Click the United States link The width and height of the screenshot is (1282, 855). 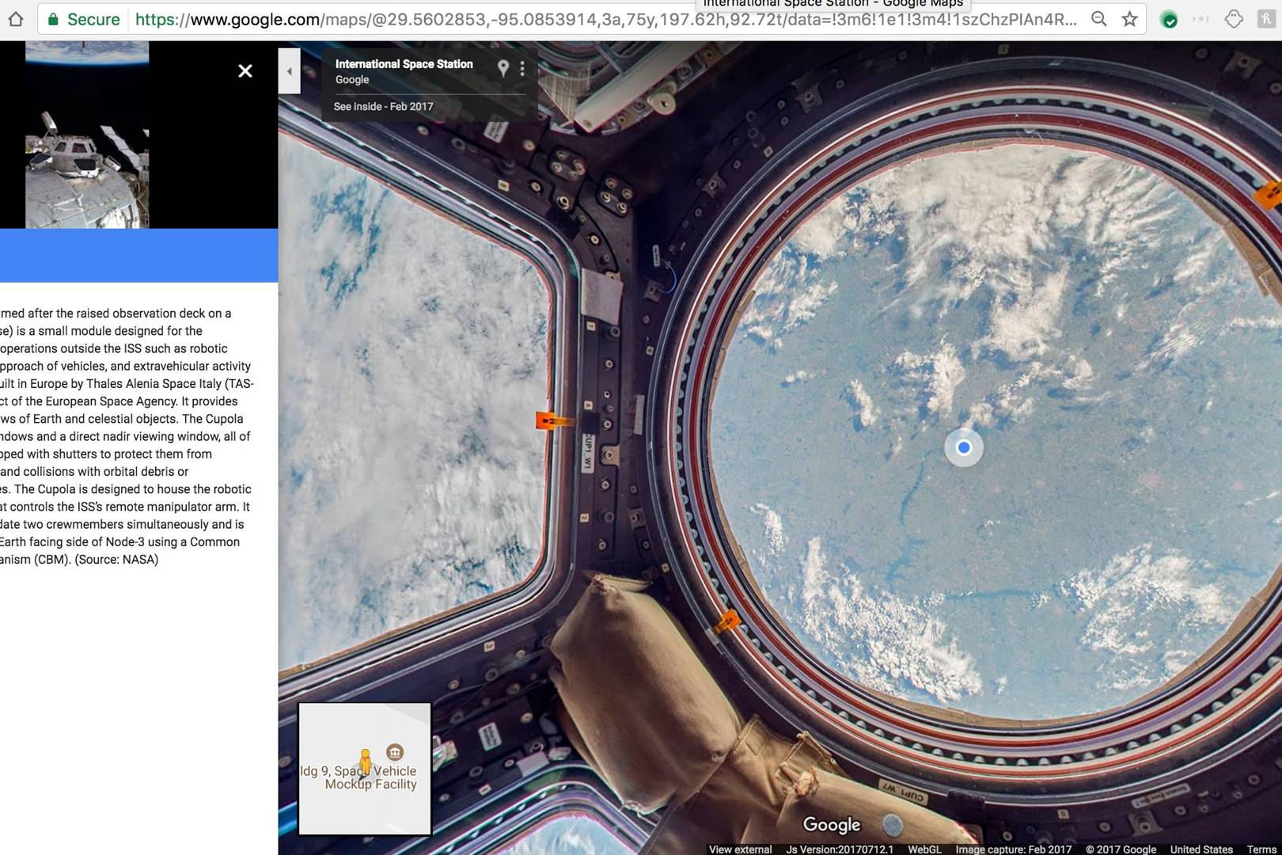click(x=1200, y=849)
